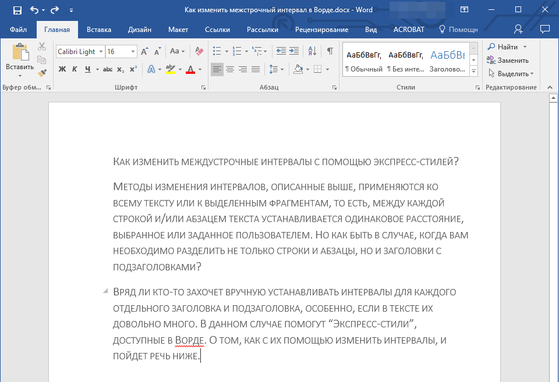Apply the red font color swatch
Screen dimensions: 559x382
[x=190, y=69]
